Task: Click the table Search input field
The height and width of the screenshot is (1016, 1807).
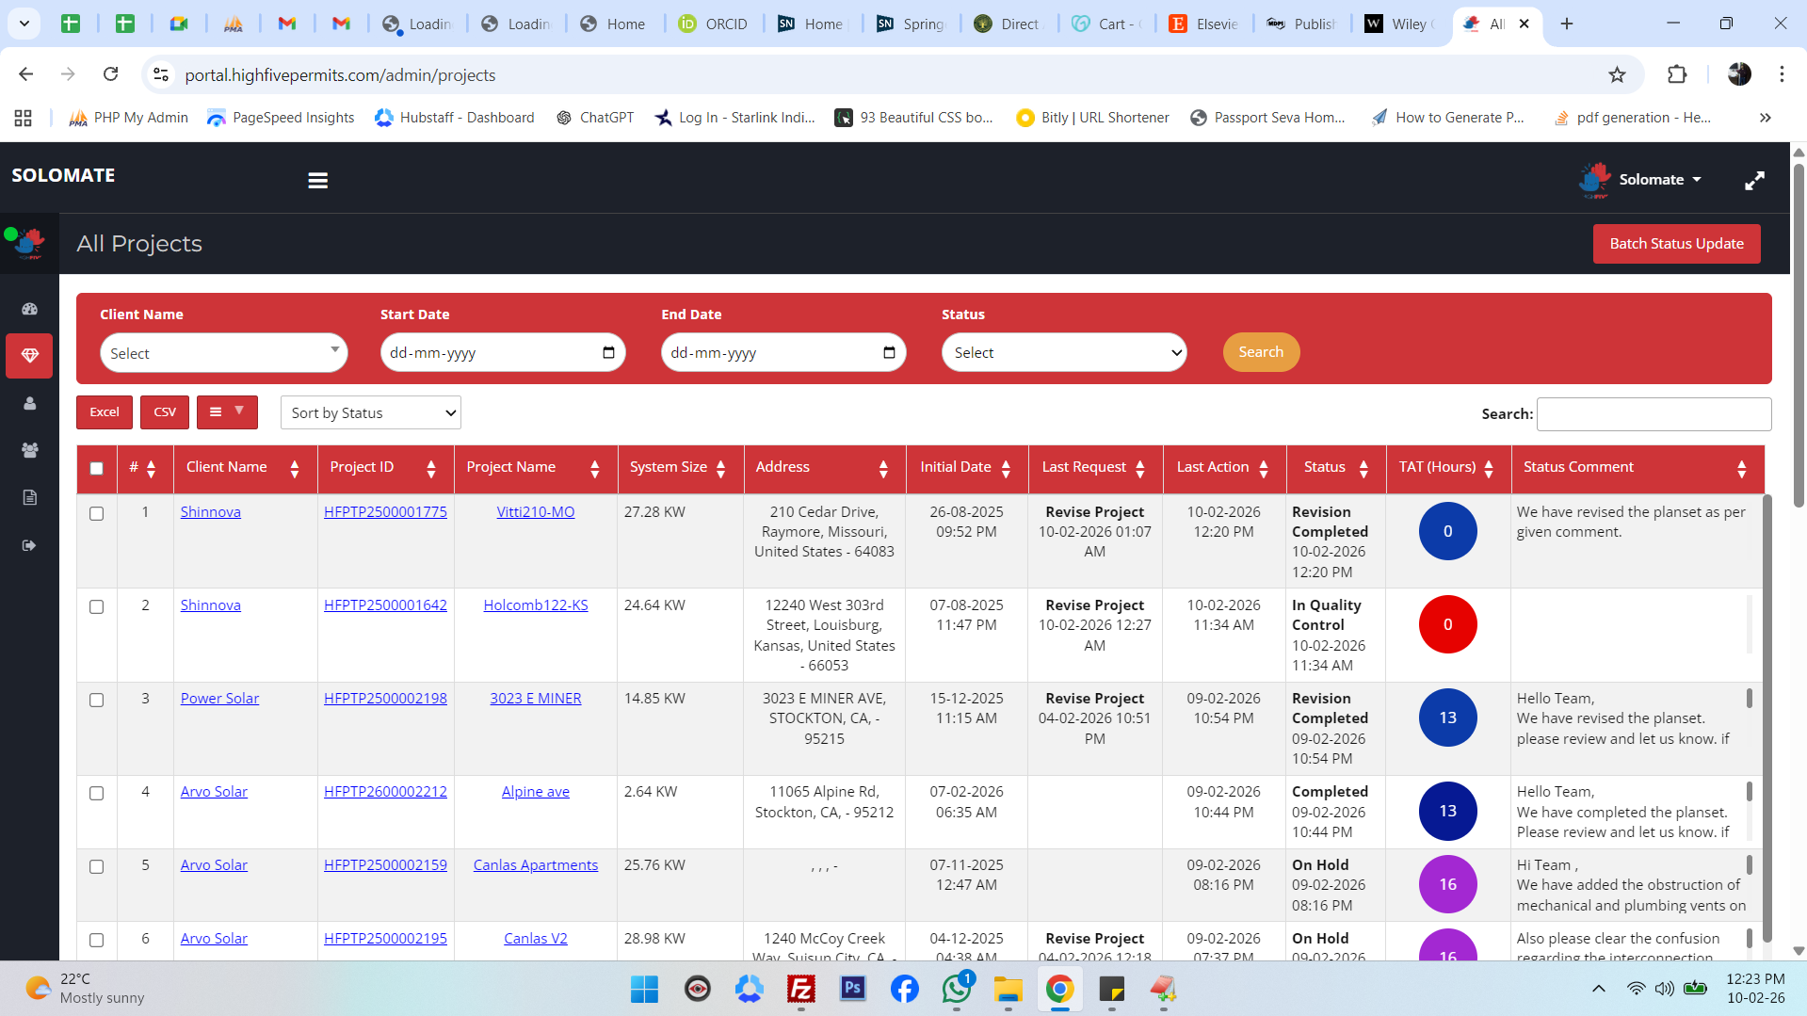Action: coord(1653,413)
